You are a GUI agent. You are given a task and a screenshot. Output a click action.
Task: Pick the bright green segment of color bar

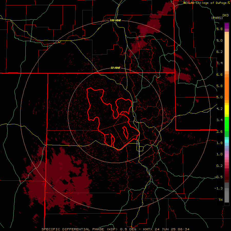(x=227, y=124)
